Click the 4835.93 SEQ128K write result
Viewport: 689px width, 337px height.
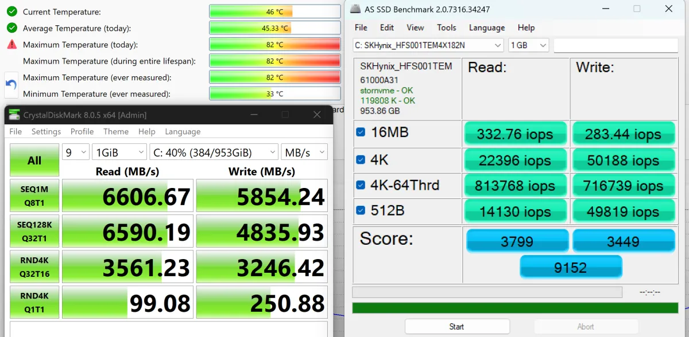(x=262, y=232)
